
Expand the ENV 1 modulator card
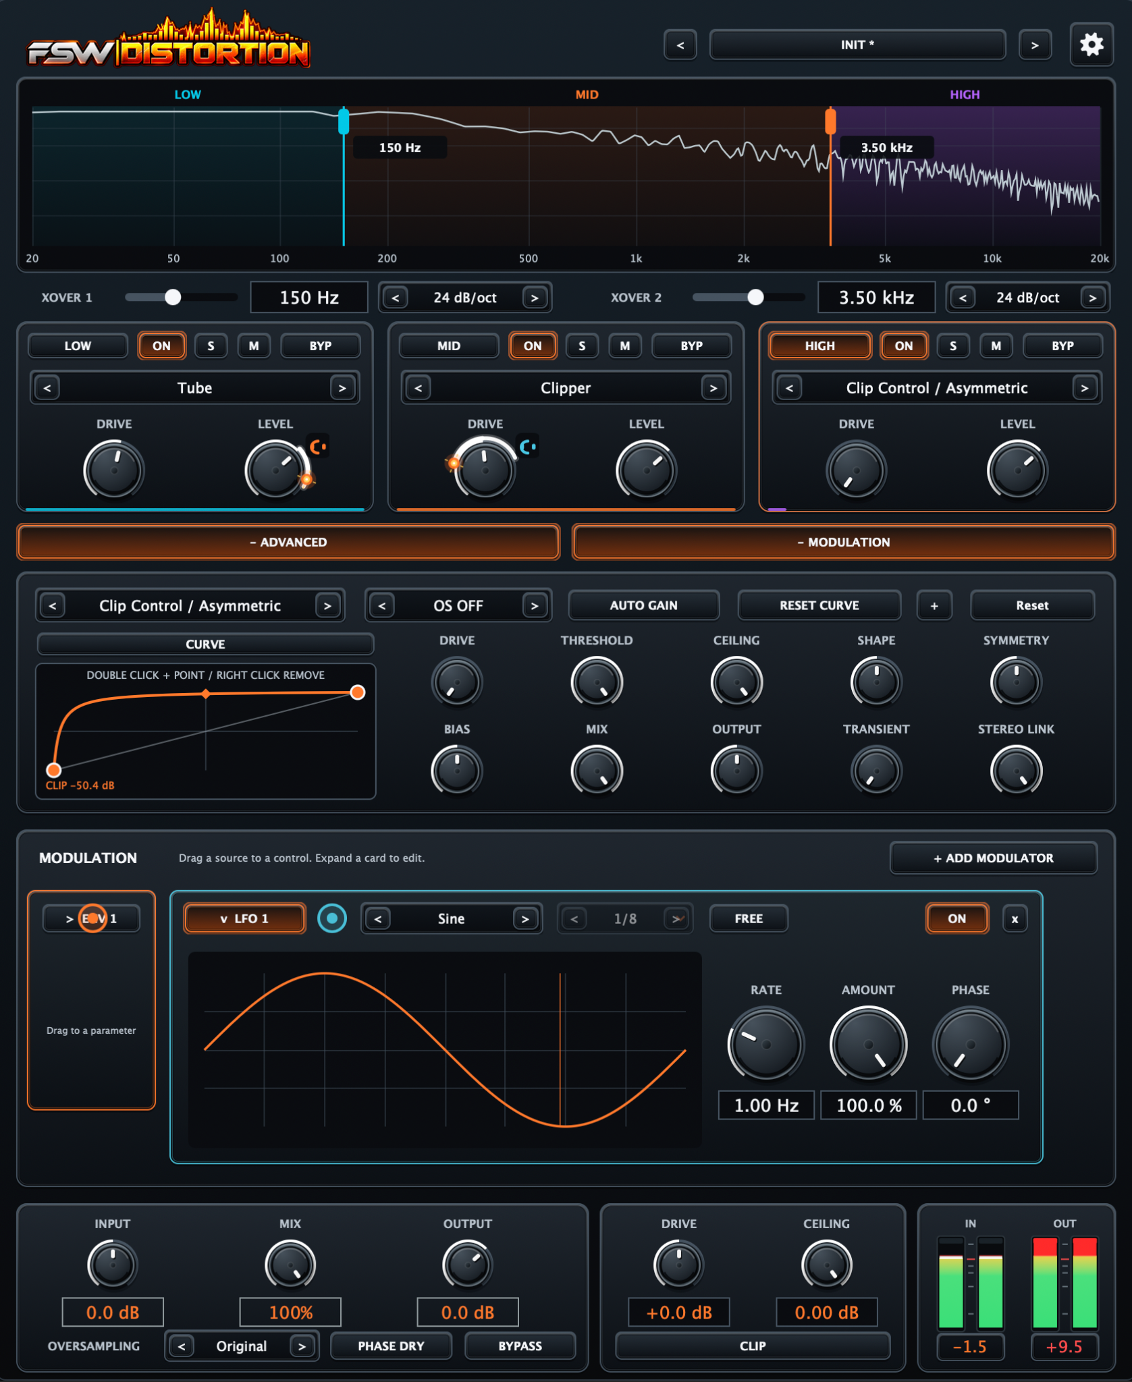91,918
